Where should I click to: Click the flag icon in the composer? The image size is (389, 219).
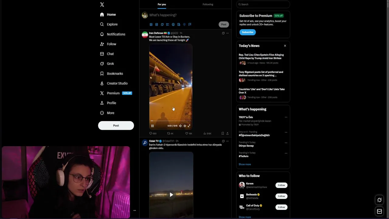(190, 24)
